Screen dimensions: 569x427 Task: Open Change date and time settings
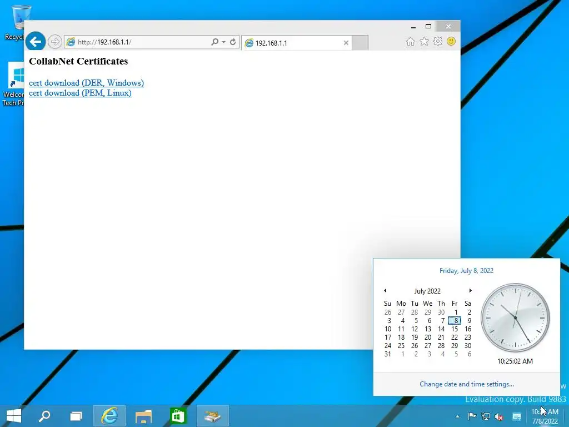click(x=467, y=384)
